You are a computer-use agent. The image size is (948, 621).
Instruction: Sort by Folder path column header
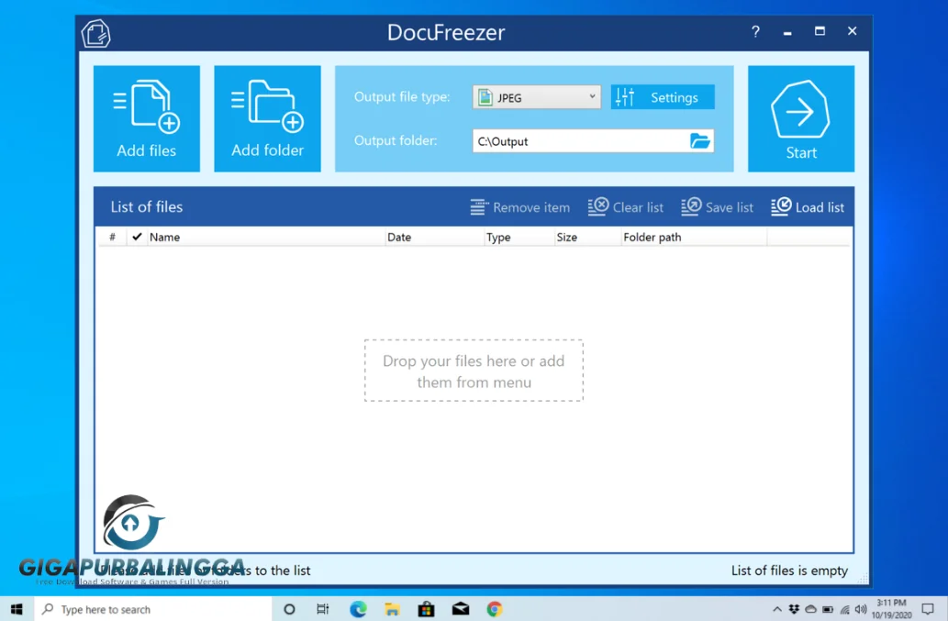pyautogui.click(x=694, y=237)
